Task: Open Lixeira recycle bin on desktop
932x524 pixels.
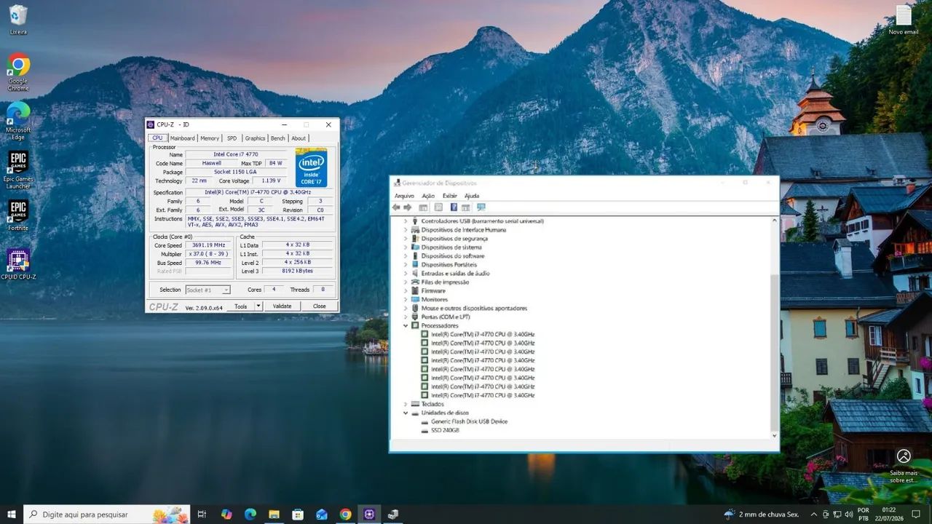Action: (18, 20)
